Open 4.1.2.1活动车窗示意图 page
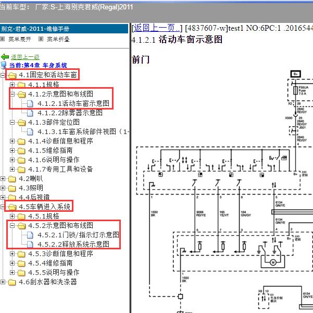The image size is (313, 313). [x=73, y=104]
